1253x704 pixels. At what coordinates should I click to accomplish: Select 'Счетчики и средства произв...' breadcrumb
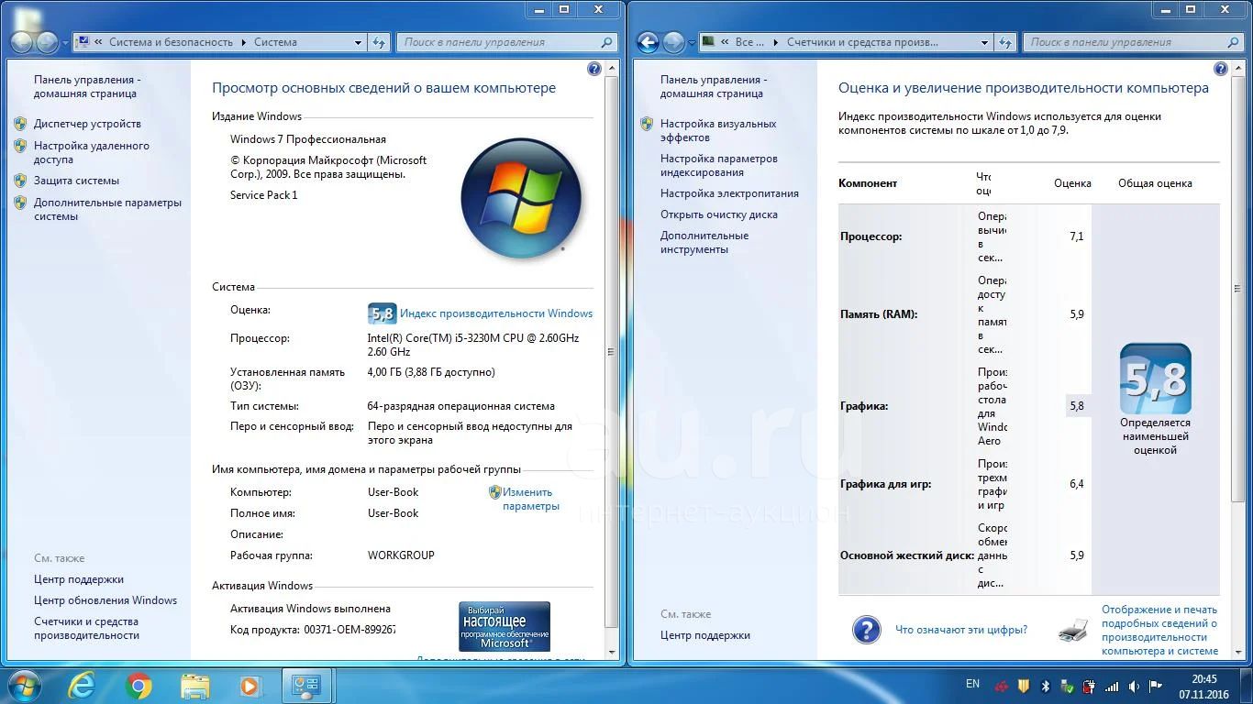tap(862, 42)
